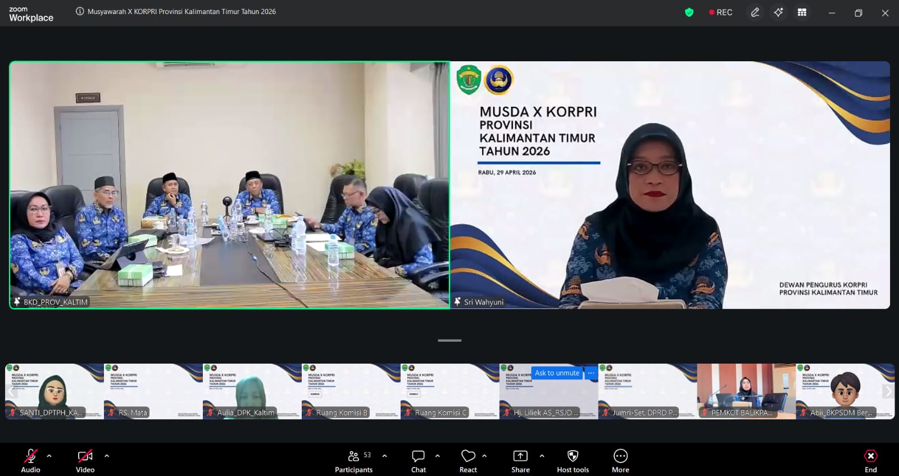The height and width of the screenshot is (476, 899).
Task: Expand video settings arrow next to Video
Action: pos(107,456)
